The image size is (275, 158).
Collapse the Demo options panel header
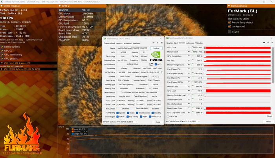point(229,6)
